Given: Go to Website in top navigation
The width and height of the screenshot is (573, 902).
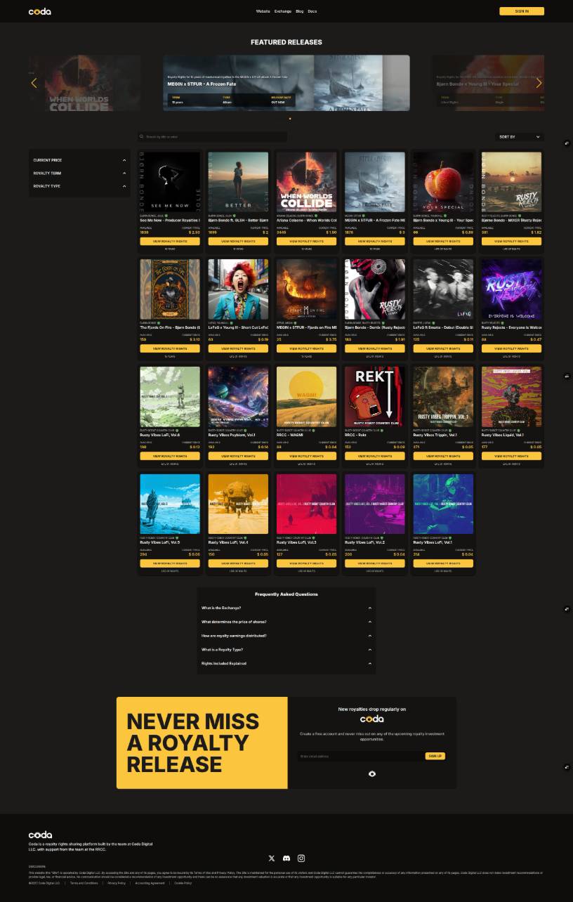Looking at the screenshot, I should click(263, 11).
